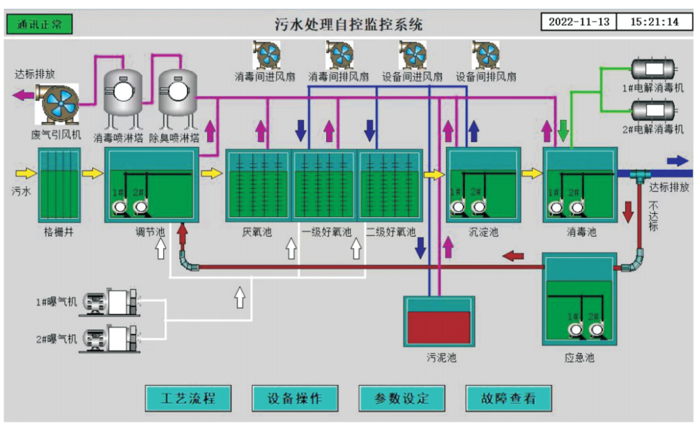This screenshot has width=697, height=429.
Task: Click the 不达标 label near red pipe
Action: tap(653, 217)
